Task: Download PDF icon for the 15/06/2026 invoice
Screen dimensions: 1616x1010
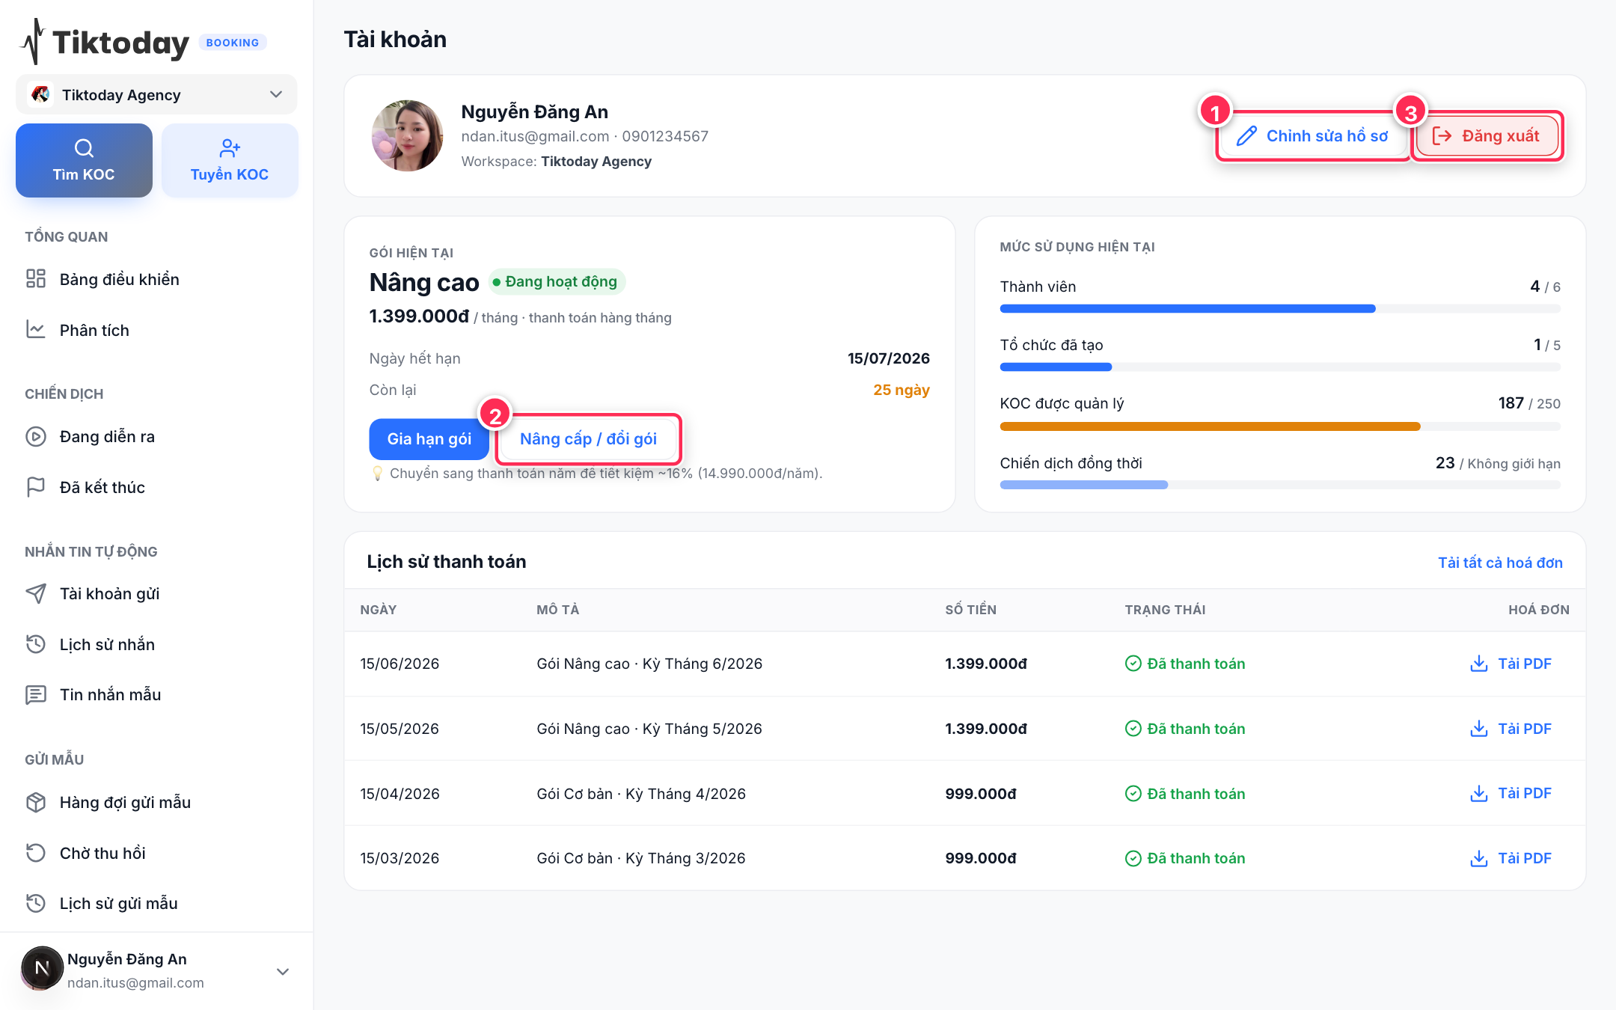Action: pos(1478,664)
